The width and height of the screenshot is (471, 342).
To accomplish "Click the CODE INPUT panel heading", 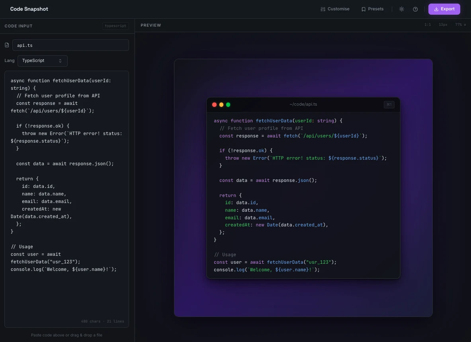I will click(x=19, y=26).
